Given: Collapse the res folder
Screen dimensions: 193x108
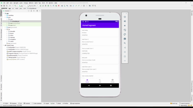Looking at the screenshot, I should tap(5, 29).
